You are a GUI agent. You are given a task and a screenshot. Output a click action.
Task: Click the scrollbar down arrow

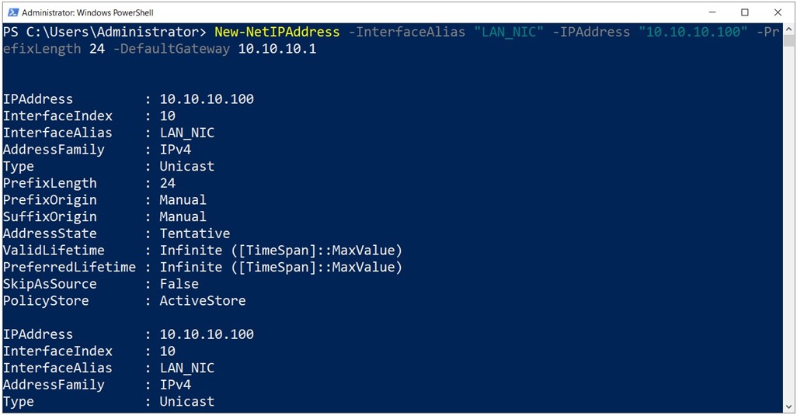click(x=789, y=406)
